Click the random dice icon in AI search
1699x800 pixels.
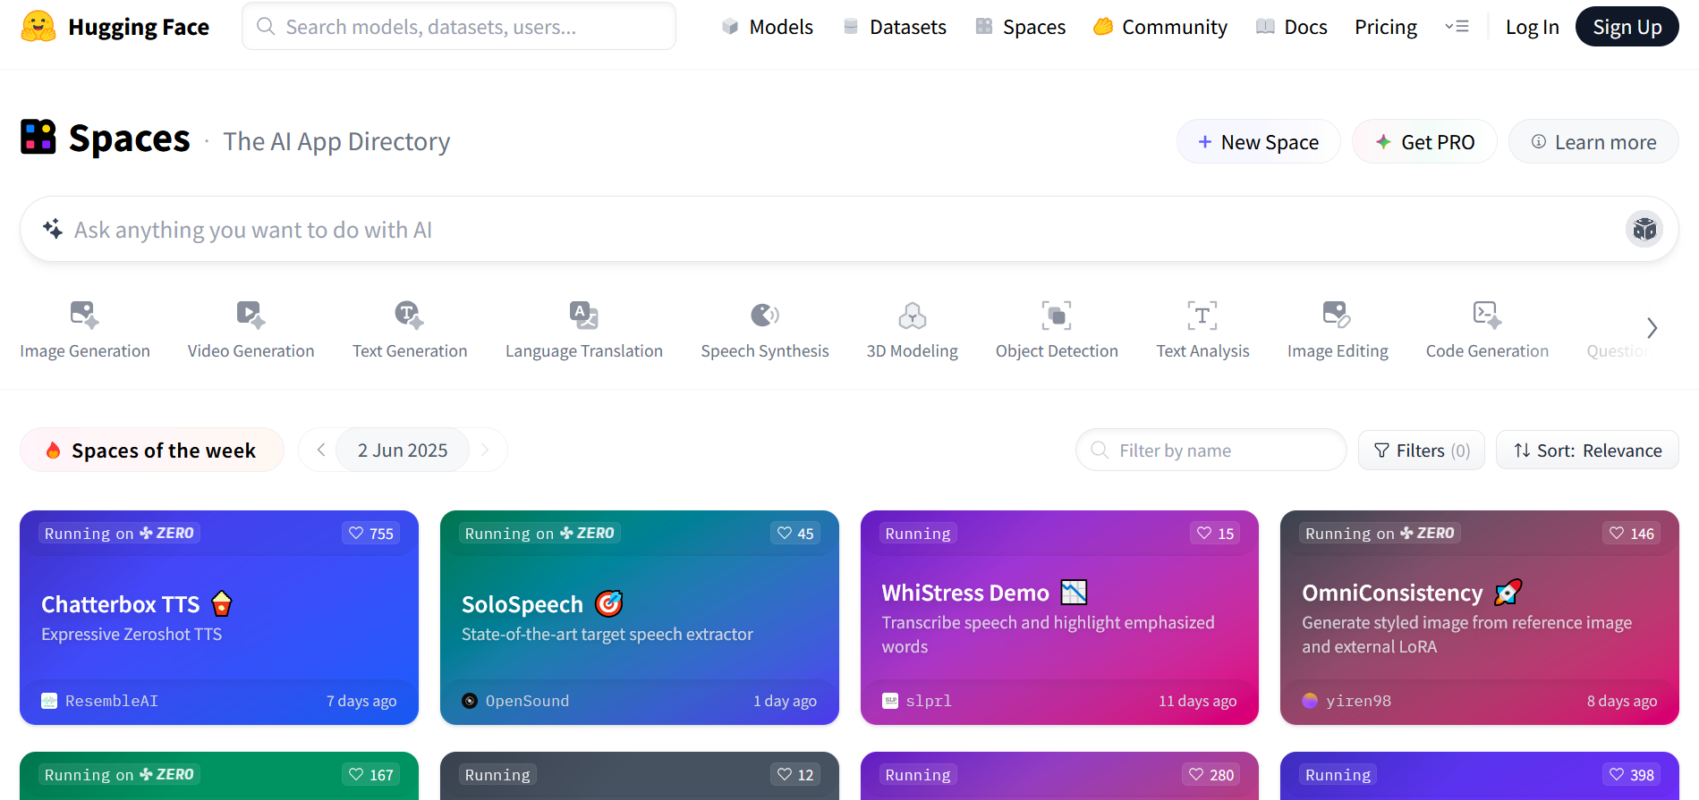(x=1644, y=230)
